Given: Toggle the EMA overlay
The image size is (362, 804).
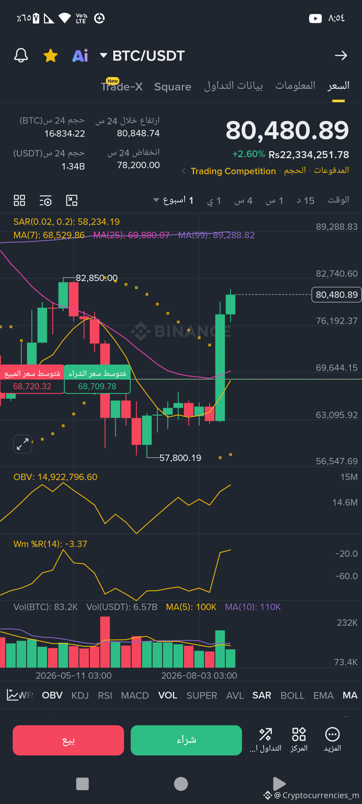Looking at the screenshot, I should (x=323, y=695).
